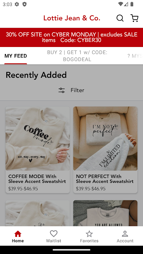143x254 pixels.
Task: Select the MY FEED tab
Action: coord(16,56)
